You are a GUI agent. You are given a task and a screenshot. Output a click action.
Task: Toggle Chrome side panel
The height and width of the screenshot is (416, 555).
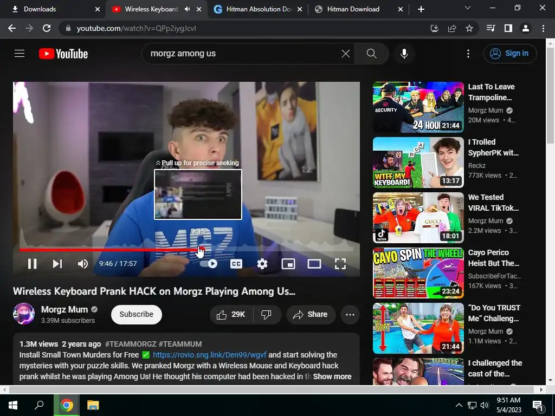[508, 28]
